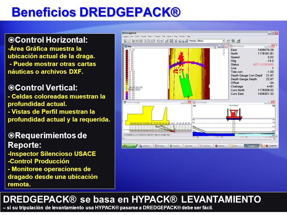Click the East value 1406076.26
The image size is (287, 215).
pyautogui.click(x=265, y=50)
